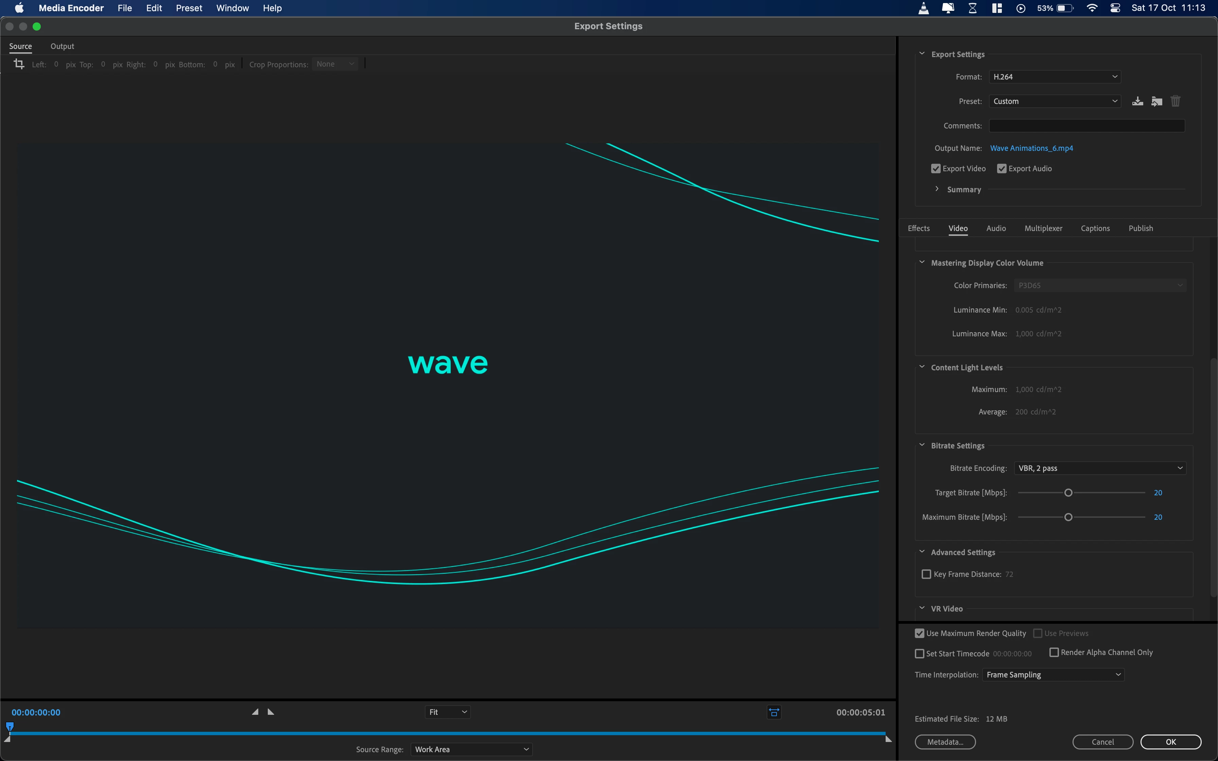Open the Bitrate Encoding dropdown
The width and height of the screenshot is (1218, 761).
[1100, 468]
